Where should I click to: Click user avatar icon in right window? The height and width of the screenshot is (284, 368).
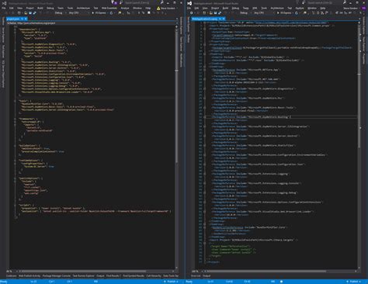click(363, 9)
